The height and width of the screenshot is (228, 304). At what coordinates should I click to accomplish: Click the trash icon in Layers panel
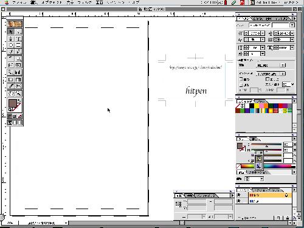[288, 218]
